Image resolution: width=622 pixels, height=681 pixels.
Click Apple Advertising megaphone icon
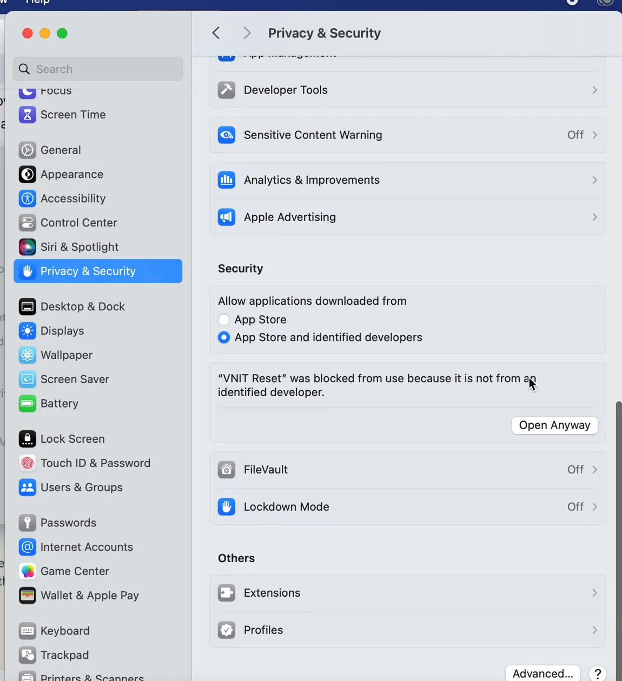227,217
